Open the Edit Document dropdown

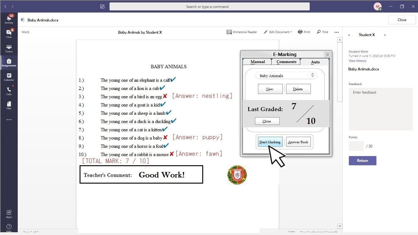(x=277, y=32)
